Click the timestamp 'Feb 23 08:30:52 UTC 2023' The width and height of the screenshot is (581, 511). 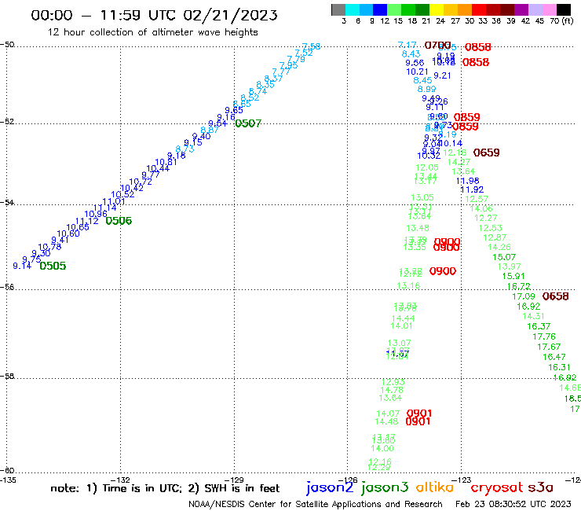513,504
